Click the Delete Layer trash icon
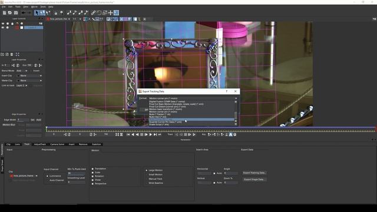The height and width of the screenshot is (212, 377). pyautogui.click(x=12, y=55)
